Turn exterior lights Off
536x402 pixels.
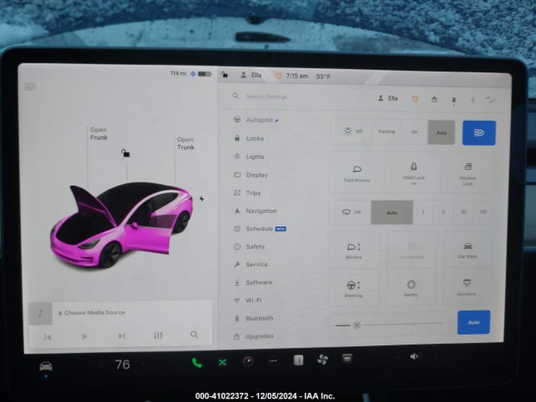[352, 131]
